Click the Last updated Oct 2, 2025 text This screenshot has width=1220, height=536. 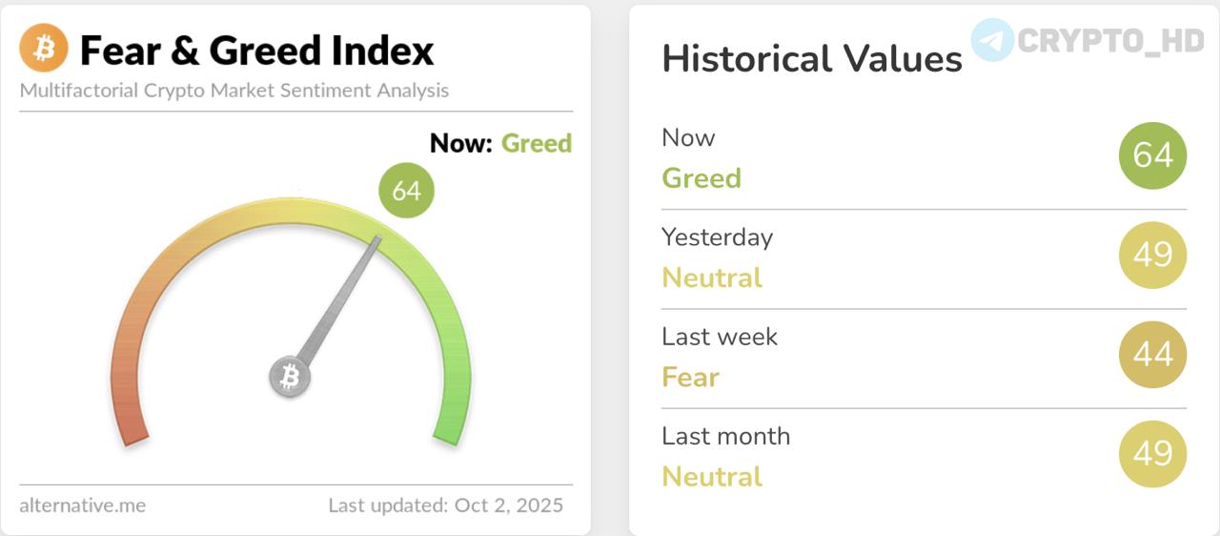coord(445,505)
